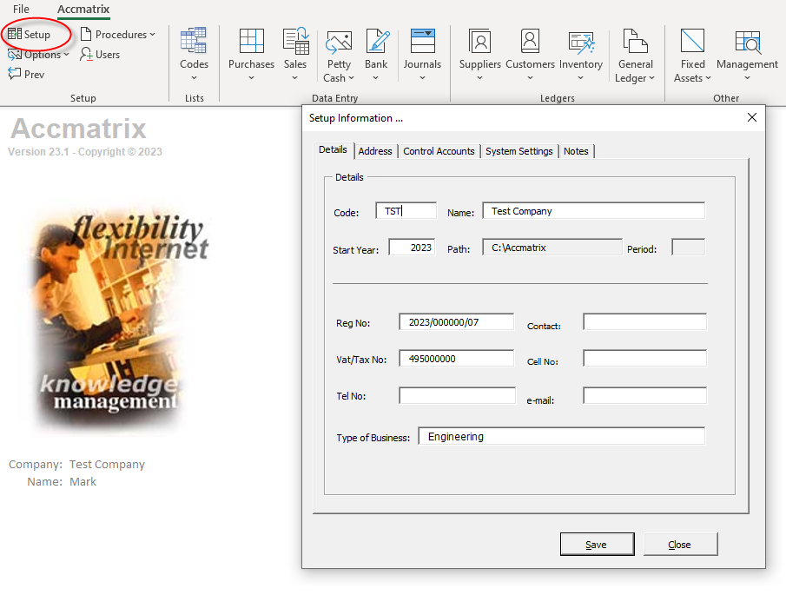Open the File ribbon tab
Viewport: 786px width, 595px height.
(x=21, y=10)
